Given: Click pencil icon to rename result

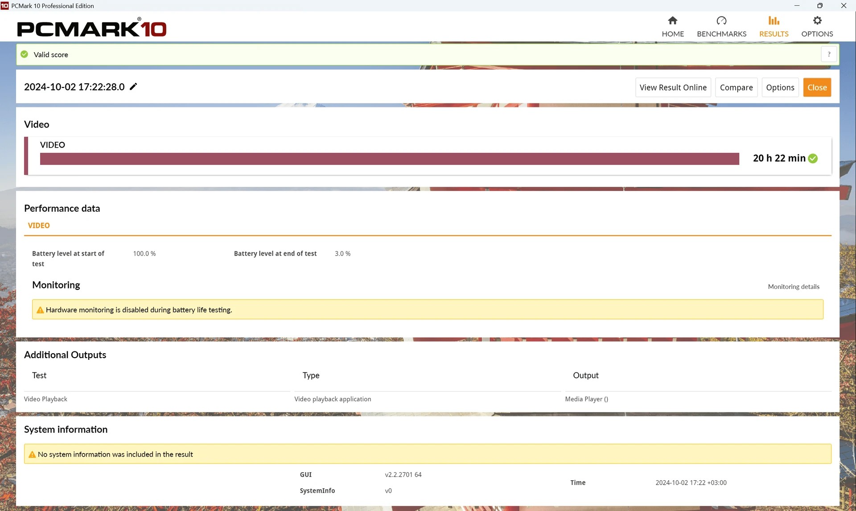Looking at the screenshot, I should [133, 87].
